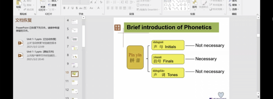Viewport: 273px width, 99px height.
Task: Click the slide thumbnail pane scrollbar
Action: [x=84, y=36]
